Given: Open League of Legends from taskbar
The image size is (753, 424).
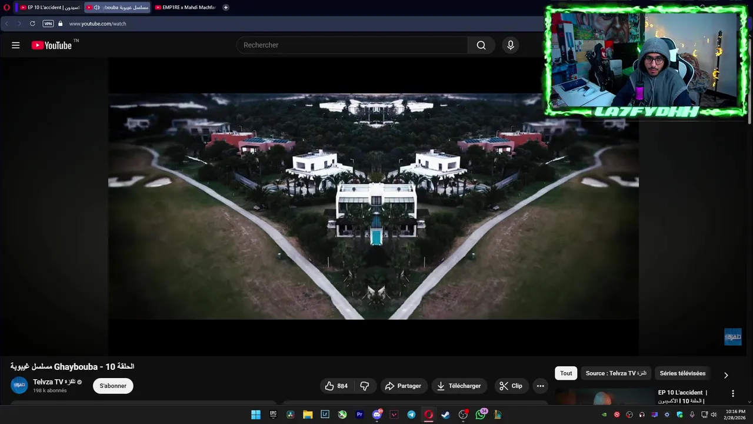Looking at the screenshot, I should click(x=498, y=415).
